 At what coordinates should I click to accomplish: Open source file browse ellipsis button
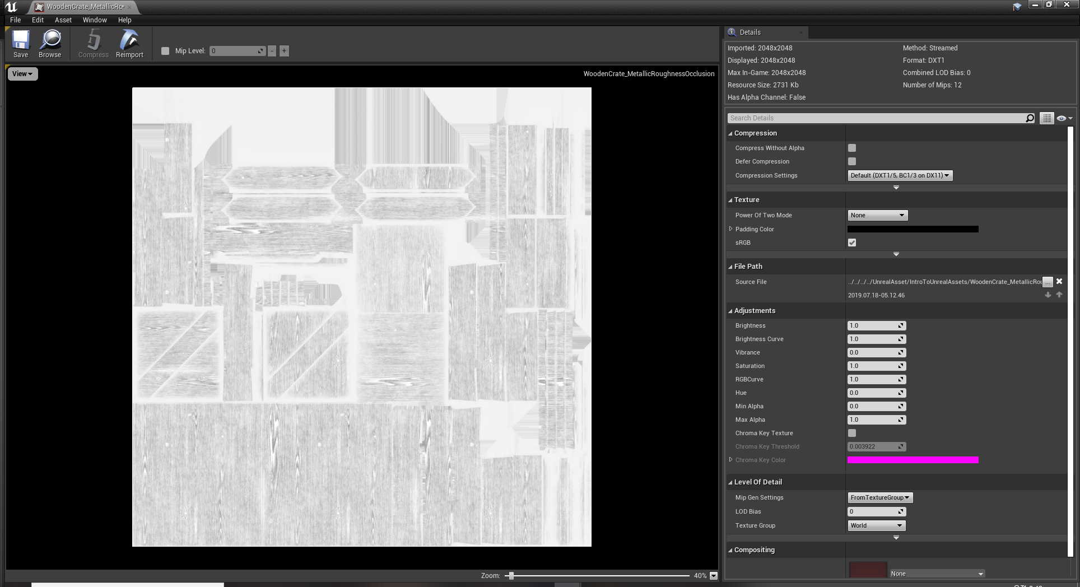pos(1048,282)
